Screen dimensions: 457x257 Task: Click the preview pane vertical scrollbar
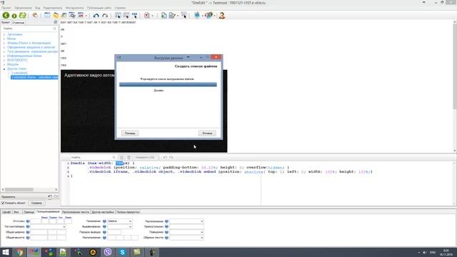[455, 86]
